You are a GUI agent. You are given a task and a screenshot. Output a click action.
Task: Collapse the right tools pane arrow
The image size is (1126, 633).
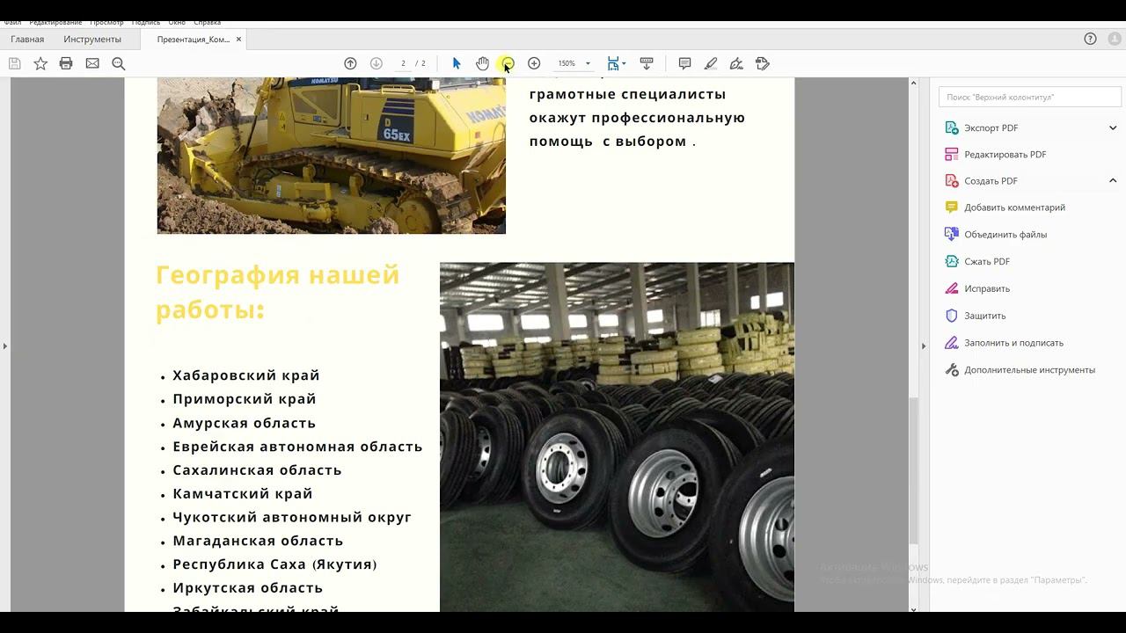click(x=923, y=346)
